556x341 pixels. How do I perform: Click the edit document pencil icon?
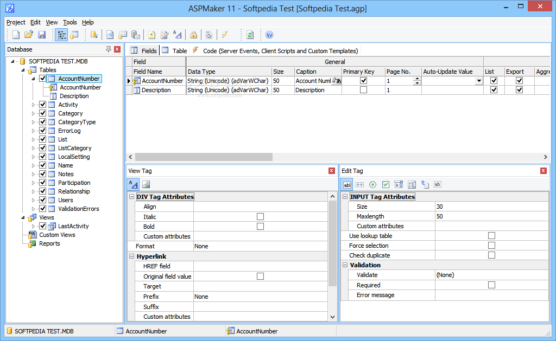tap(165, 35)
